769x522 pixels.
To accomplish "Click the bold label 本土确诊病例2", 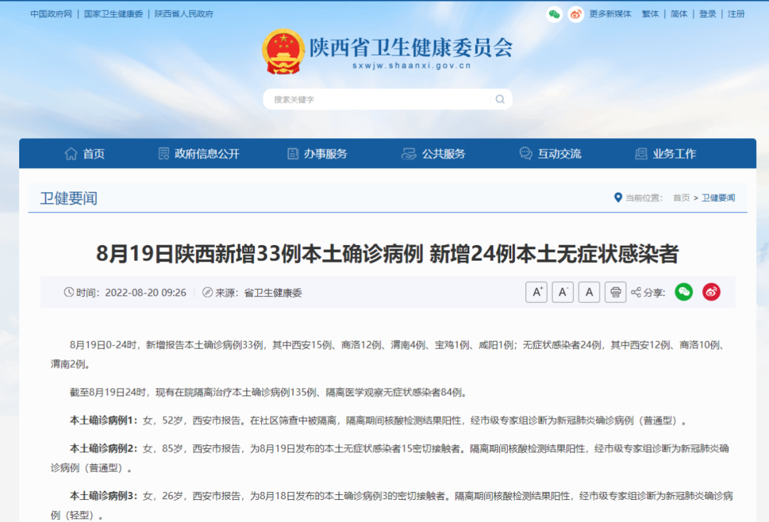I will tap(102, 449).
